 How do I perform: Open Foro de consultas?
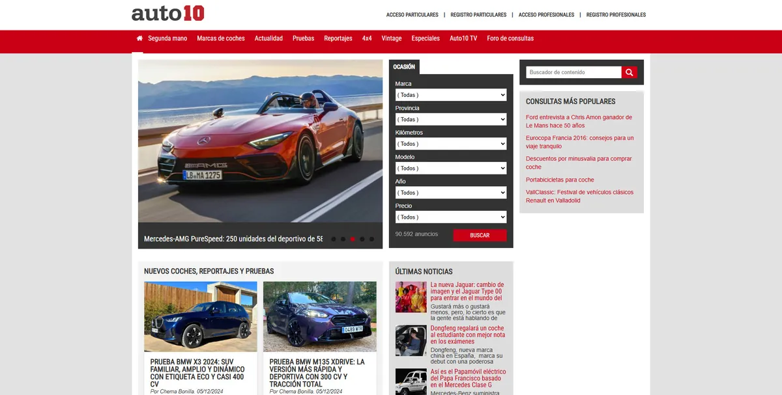coord(510,38)
